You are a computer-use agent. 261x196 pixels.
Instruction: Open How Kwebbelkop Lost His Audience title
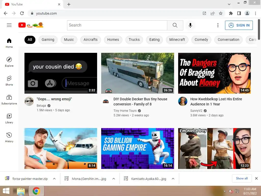pos(216,102)
